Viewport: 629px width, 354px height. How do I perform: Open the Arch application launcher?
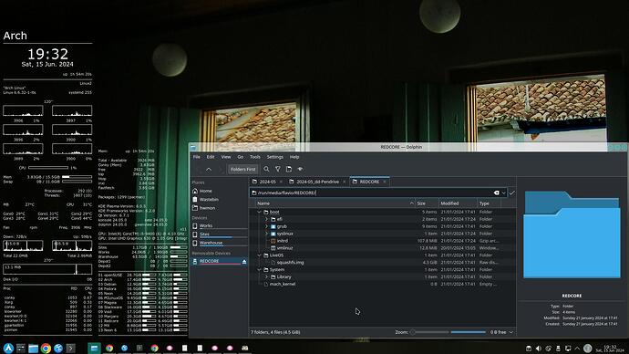[x=8, y=348]
